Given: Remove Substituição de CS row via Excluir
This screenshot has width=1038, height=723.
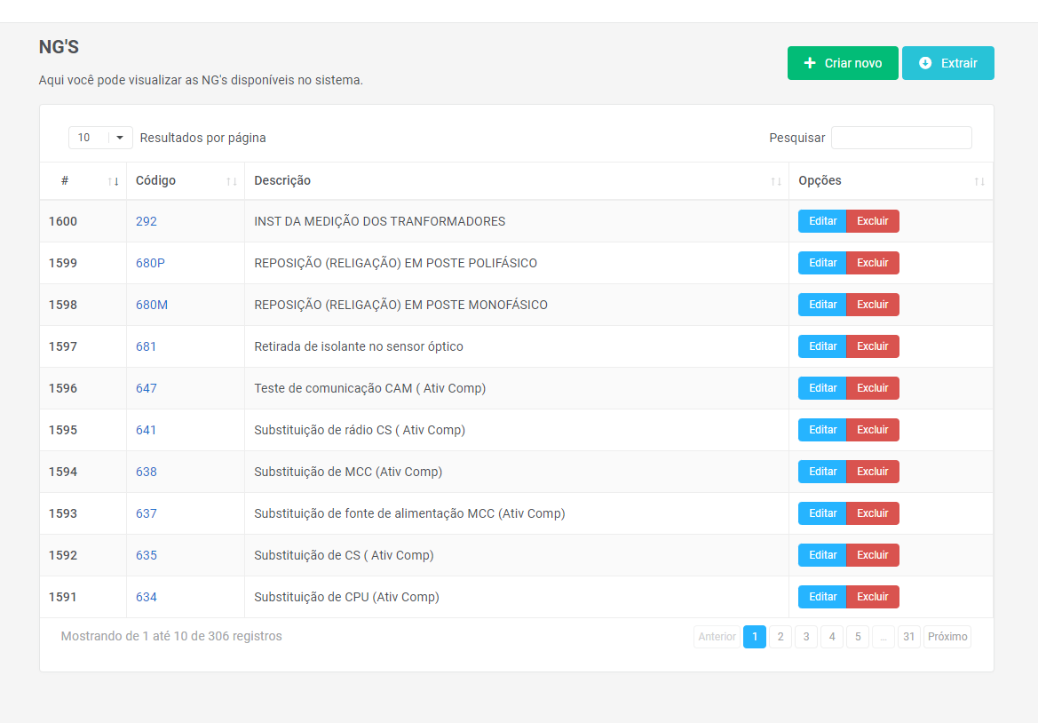Looking at the screenshot, I should pos(872,555).
